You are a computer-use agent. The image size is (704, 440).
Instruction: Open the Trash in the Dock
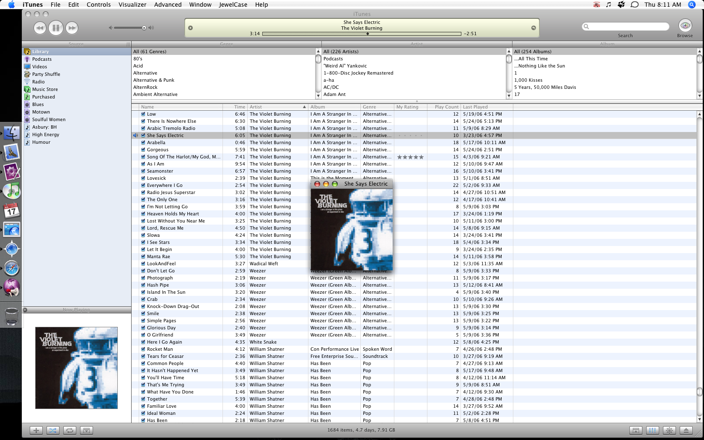[12, 316]
